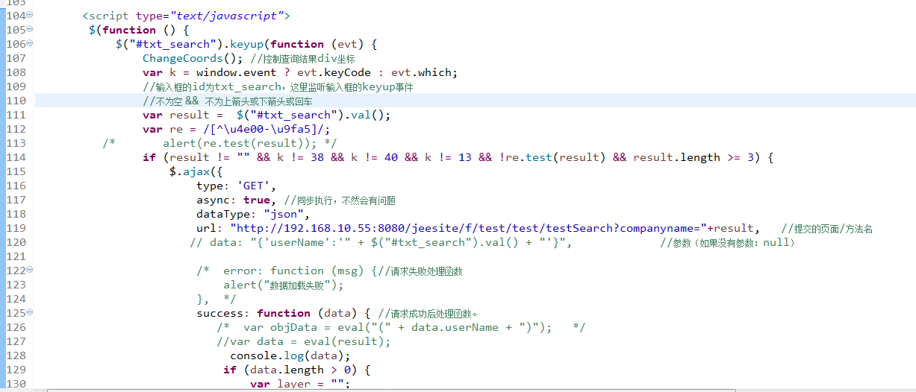The image size is (916, 392).
Task: Click 'var result' on line 111
Action: 176,115
